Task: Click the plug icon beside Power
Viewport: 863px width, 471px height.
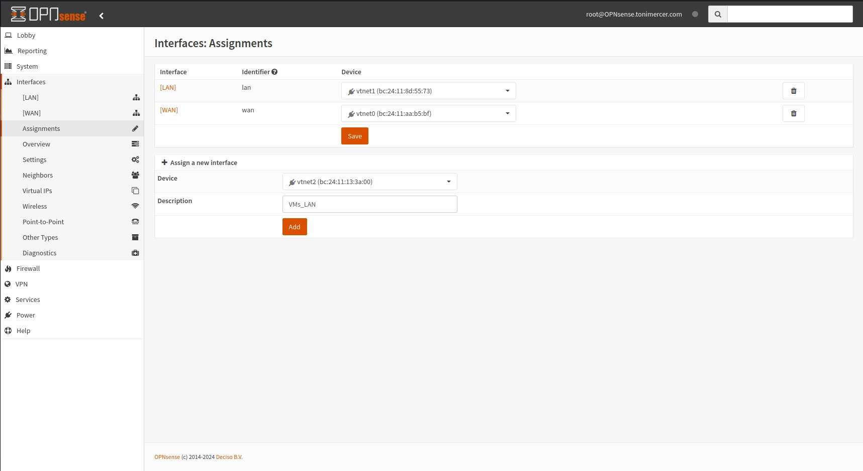Action: coord(8,315)
